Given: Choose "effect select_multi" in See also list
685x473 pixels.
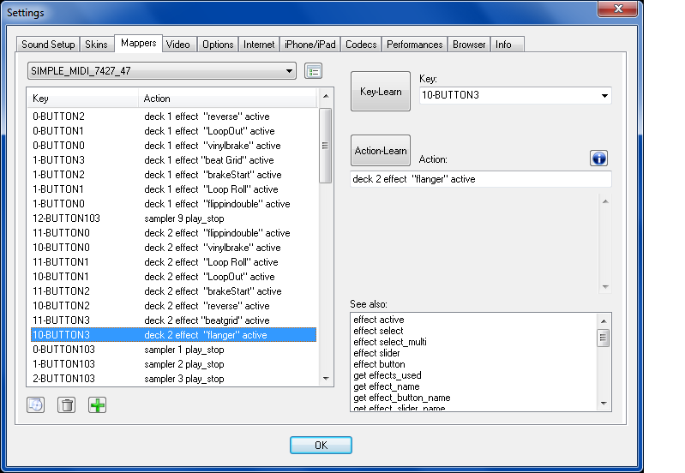Looking at the screenshot, I should click(x=390, y=342).
